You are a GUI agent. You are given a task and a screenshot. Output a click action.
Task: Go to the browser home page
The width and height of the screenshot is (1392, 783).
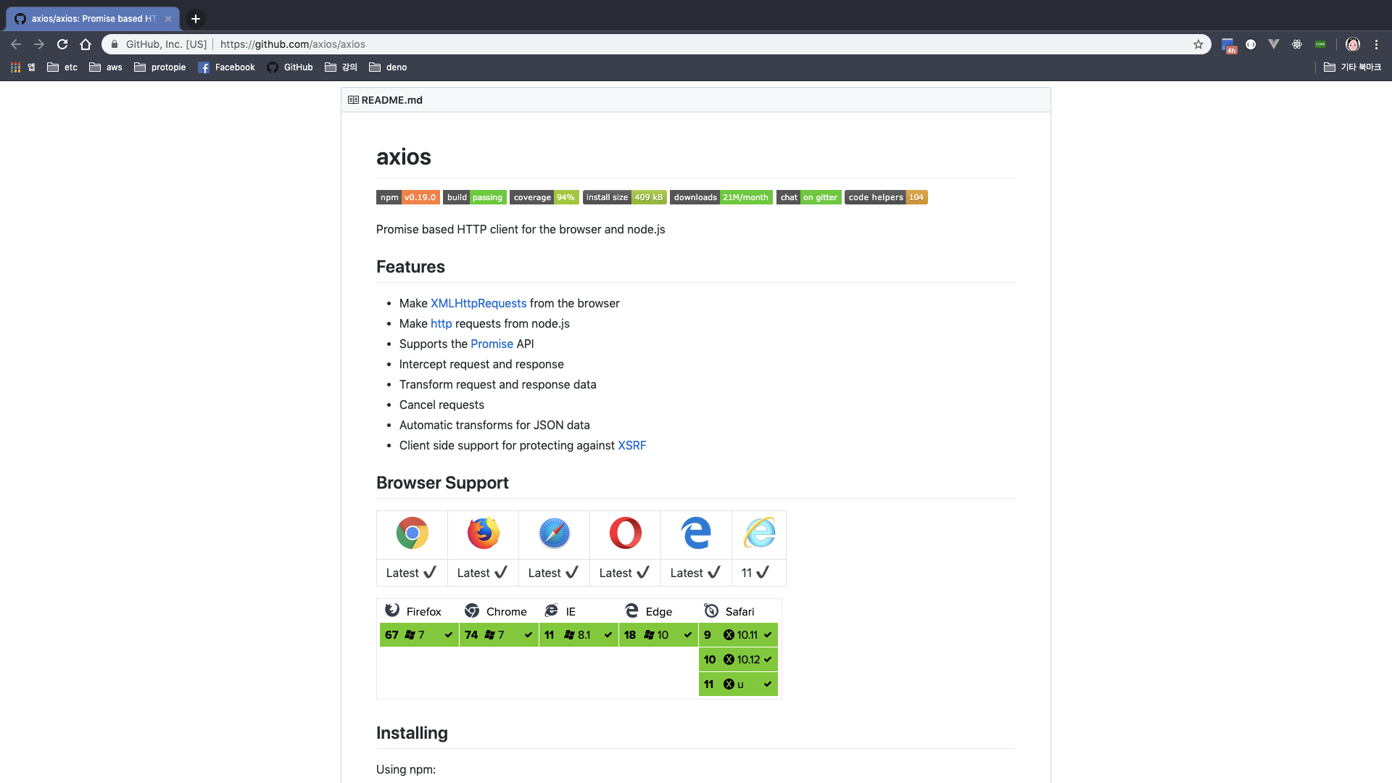[86, 44]
